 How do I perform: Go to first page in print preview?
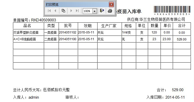pyautogui.click(x=49, y=11)
